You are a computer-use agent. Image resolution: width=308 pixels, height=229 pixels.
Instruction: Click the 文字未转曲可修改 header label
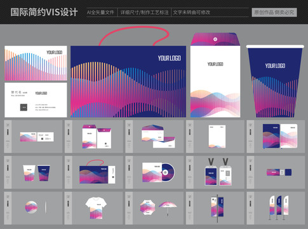(x=192, y=13)
